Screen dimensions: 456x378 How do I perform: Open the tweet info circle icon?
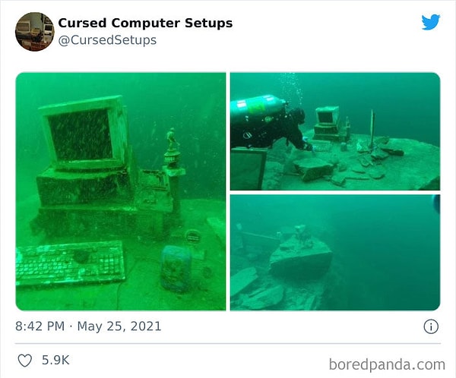(x=431, y=326)
